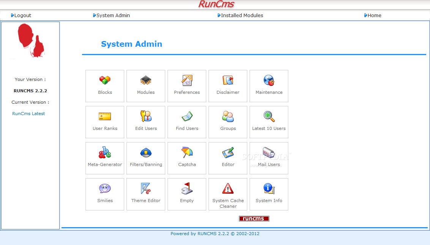This screenshot has height=245, width=430.
Task: Open Installed Modules menu item
Action: pos(242,16)
